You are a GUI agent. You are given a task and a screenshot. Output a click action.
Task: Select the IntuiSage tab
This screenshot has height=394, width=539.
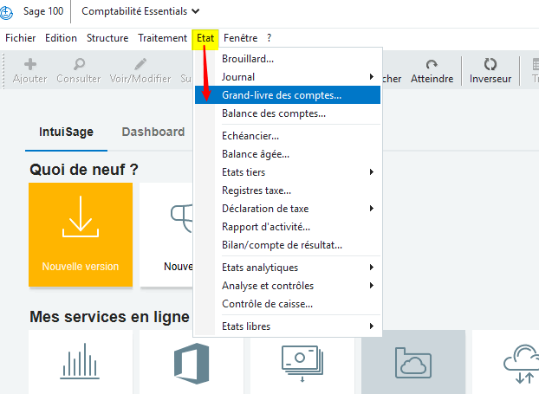67,132
